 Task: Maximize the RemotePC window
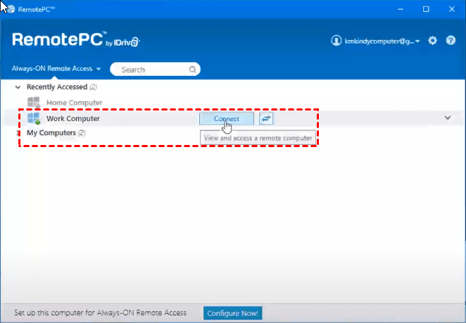coord(426,9)
